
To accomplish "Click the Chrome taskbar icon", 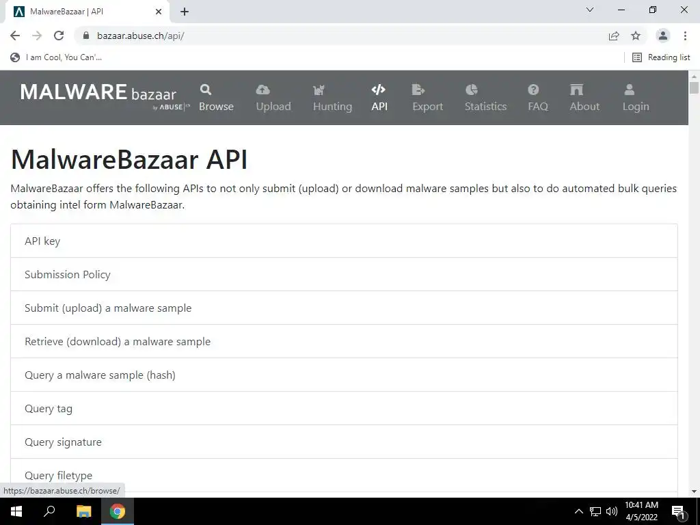I will (x=118, y=511).
